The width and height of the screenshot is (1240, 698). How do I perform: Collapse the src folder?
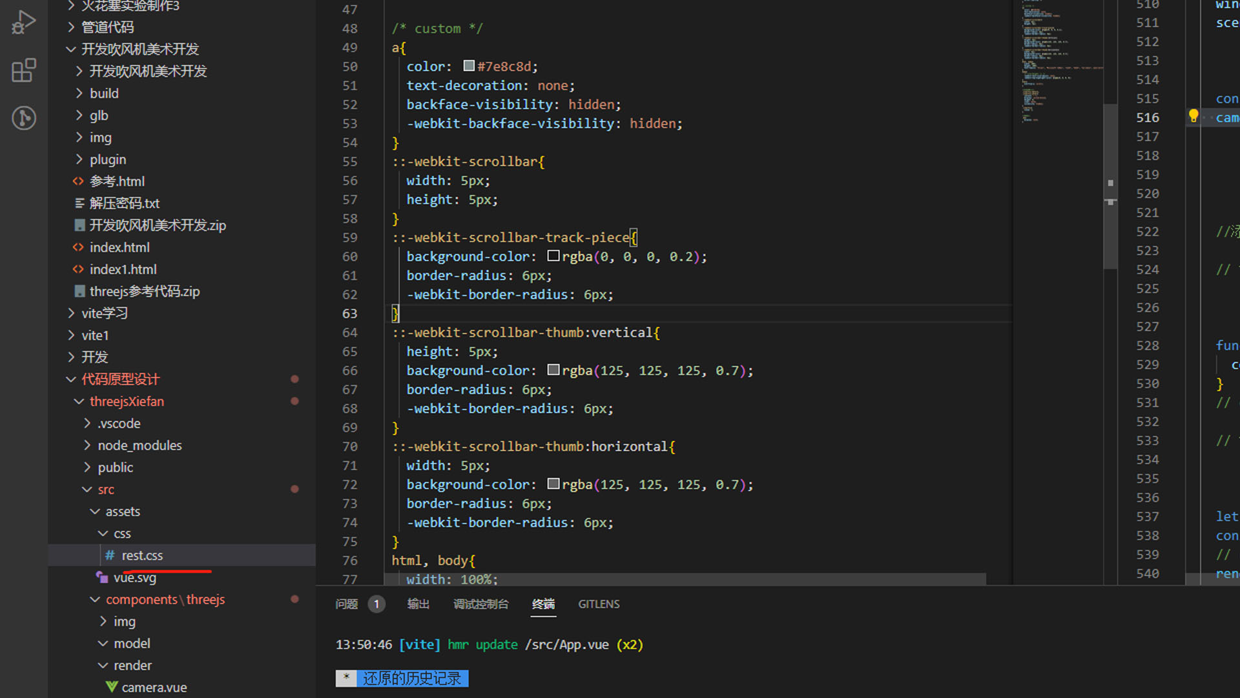click(87, 489)
